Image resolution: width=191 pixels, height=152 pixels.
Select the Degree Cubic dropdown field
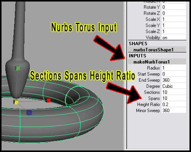click(174, 86)
